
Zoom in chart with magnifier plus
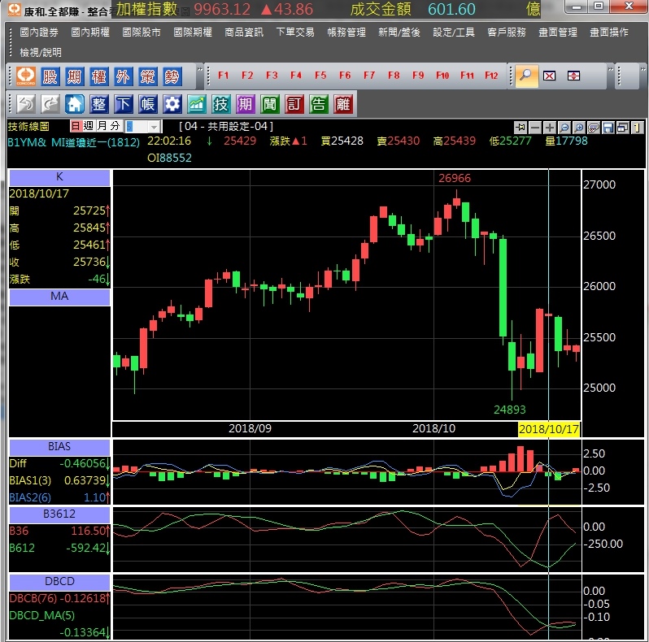click(578, 128)
